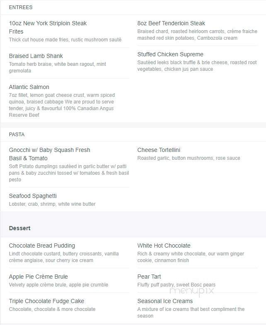The width and height of the screenshot is (266, 325).
Task: Open the Chocolate Bread Pudding item
Action: point(42,246)
